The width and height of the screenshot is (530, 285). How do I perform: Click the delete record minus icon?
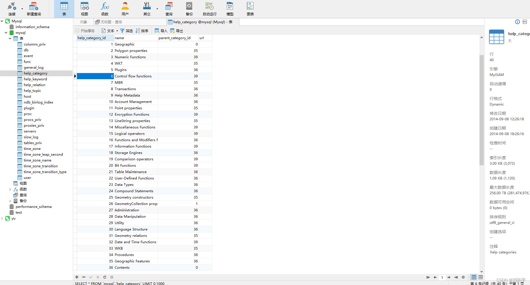(x=84, y=277)
